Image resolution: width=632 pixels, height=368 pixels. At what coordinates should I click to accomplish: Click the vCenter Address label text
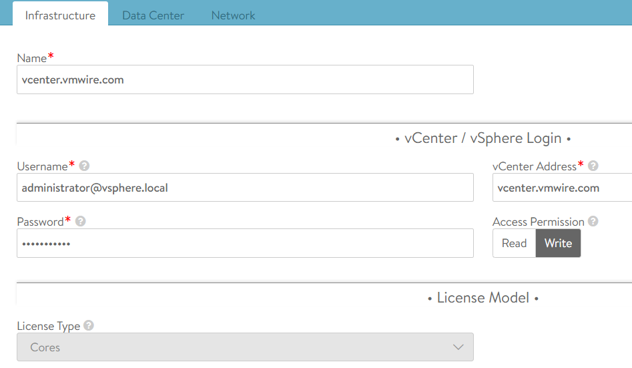534,166
